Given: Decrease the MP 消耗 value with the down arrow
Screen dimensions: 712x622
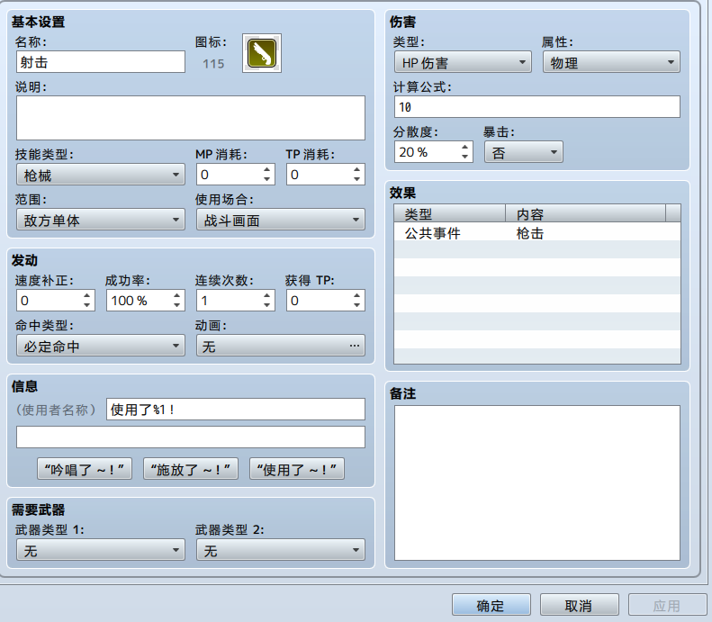Looking at the screenshot, I should tap(266, 180).
